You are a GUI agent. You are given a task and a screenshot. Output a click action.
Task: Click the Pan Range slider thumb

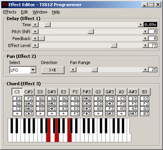(x=95, y=70)
